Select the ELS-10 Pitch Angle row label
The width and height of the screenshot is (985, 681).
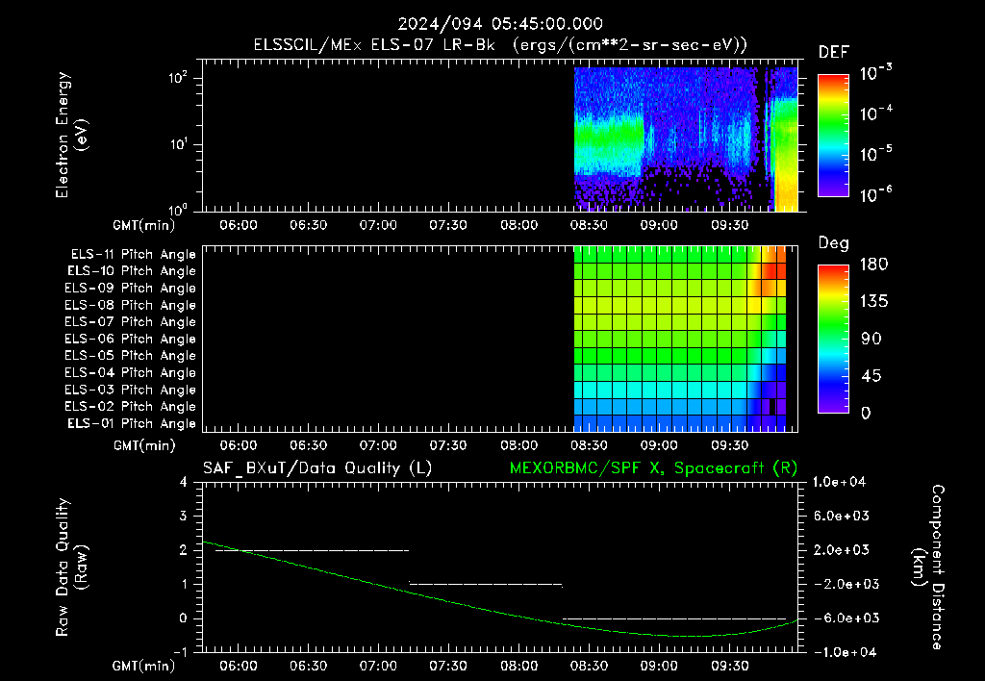pos(131,271)
